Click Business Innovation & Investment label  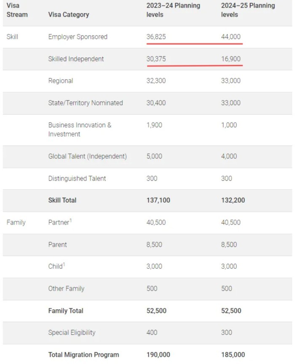pos(80,129)
